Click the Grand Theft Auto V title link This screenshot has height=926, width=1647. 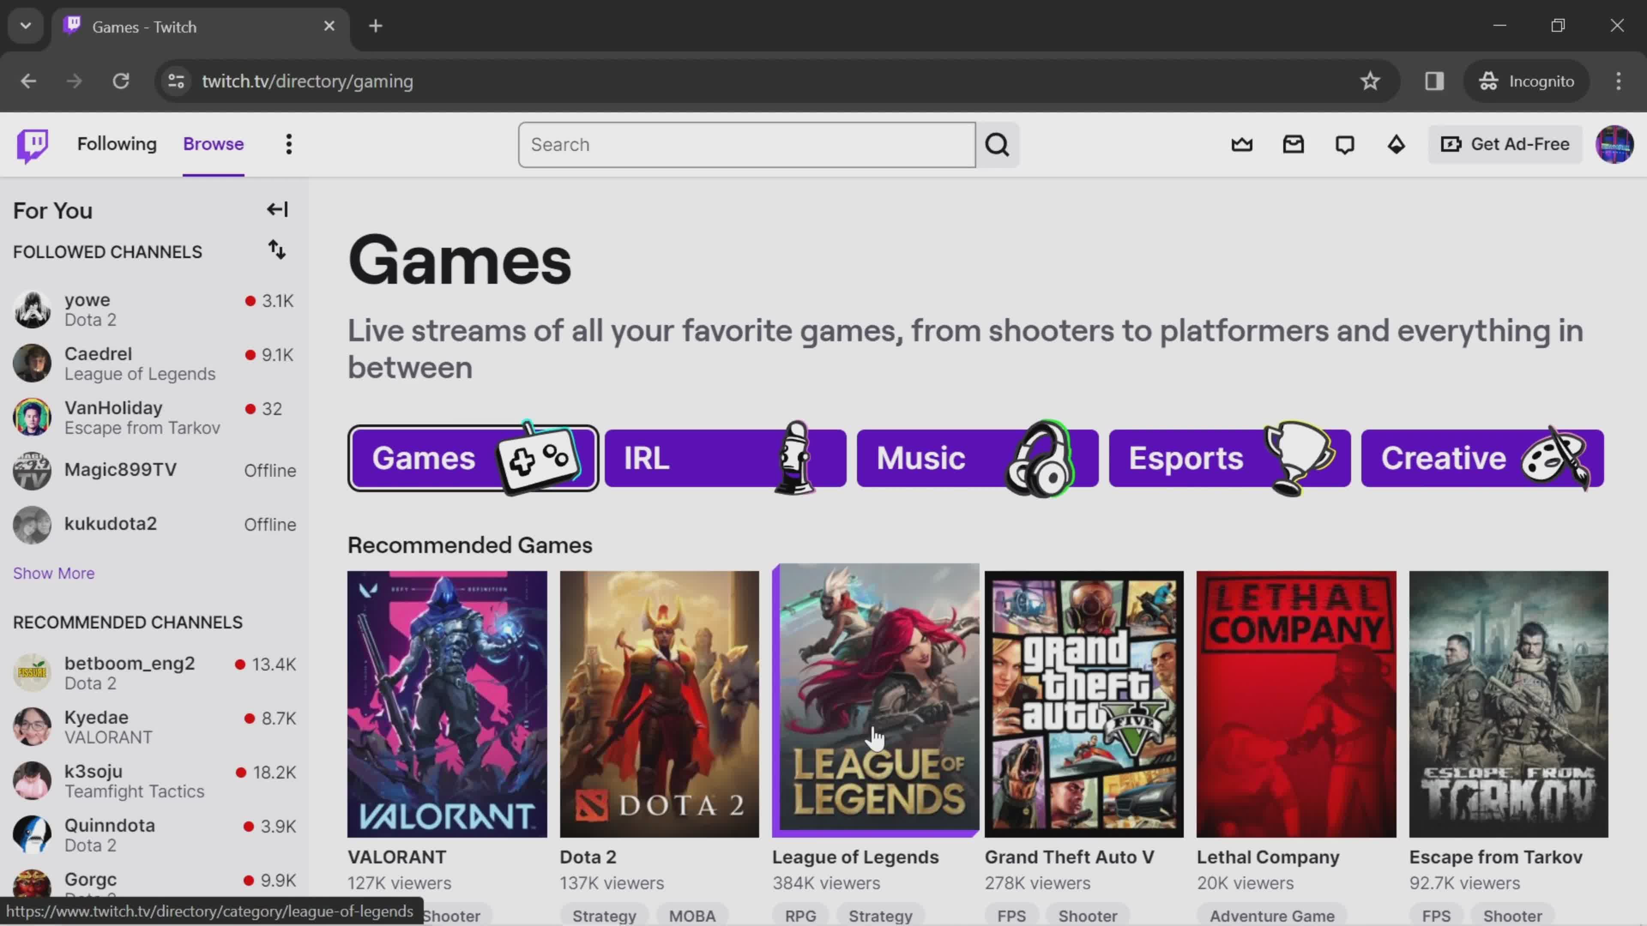pos(1069,857)
